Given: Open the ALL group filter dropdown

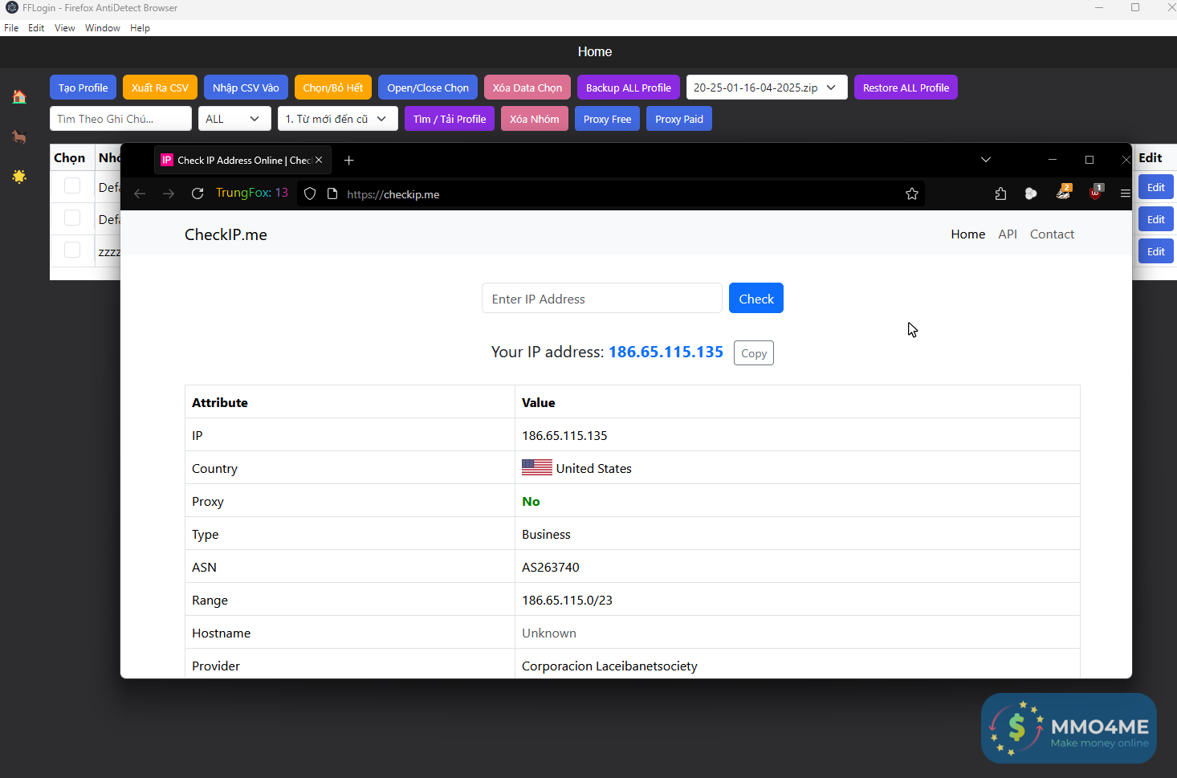Looking at the screenshot, I should 234,119.
